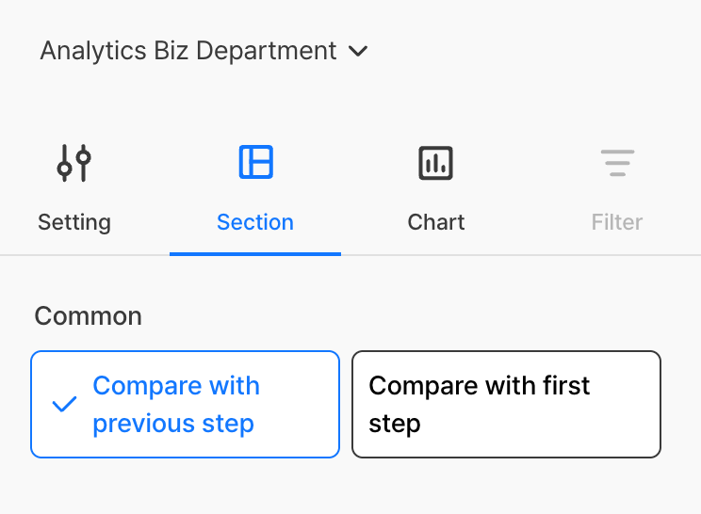Click the Setting sliders icon

(73, 163)
